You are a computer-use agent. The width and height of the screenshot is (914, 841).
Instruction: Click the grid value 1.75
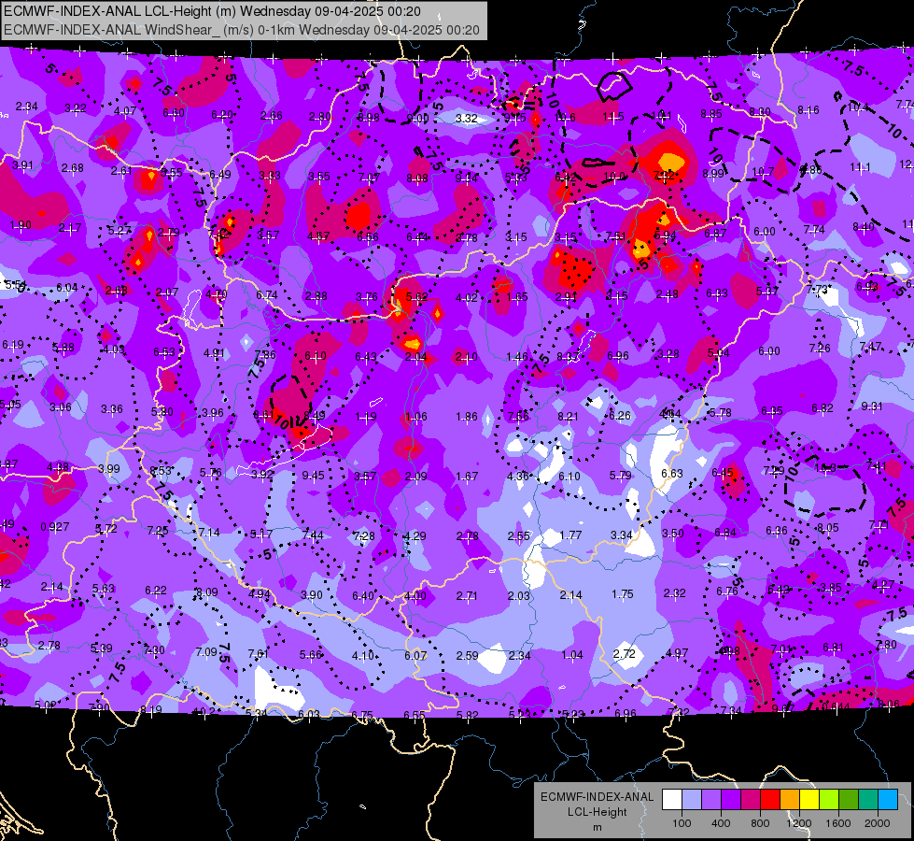click(x=623, y=593)
